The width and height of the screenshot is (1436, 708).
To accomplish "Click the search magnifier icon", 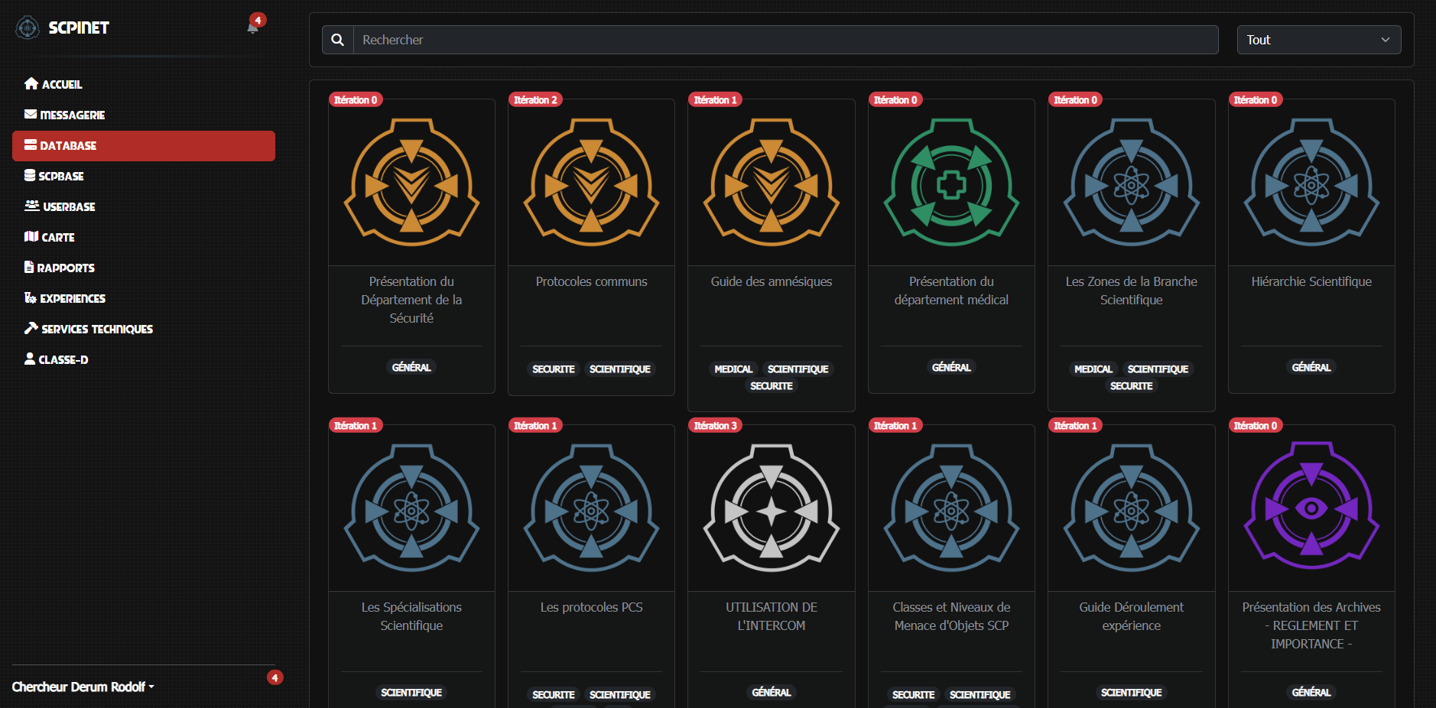I will (338, 40).
